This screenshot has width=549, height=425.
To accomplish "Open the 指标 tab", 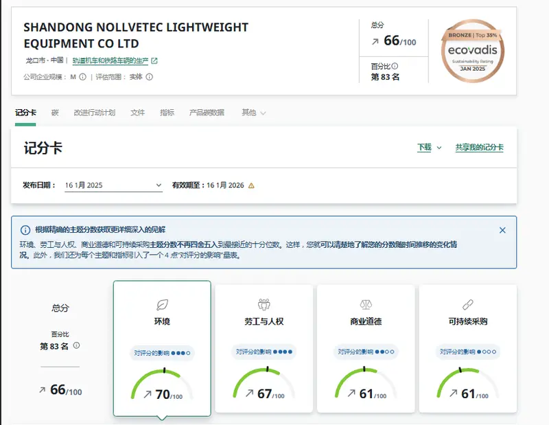I will [167, 113].
